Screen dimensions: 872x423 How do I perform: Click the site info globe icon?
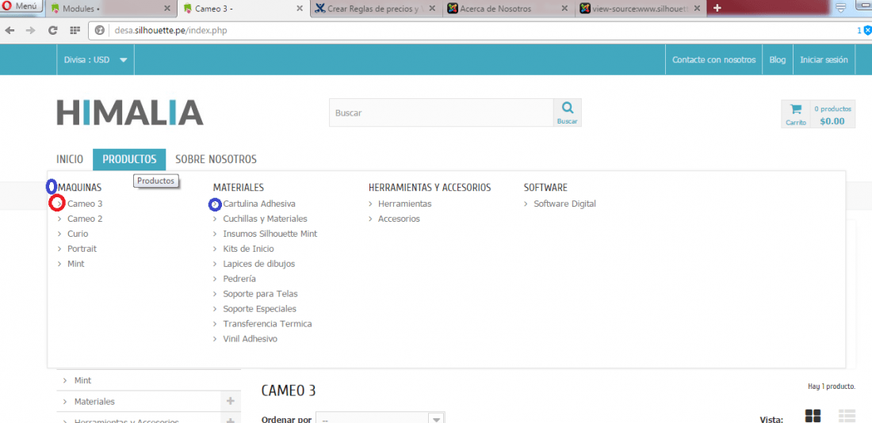(100, 31)
